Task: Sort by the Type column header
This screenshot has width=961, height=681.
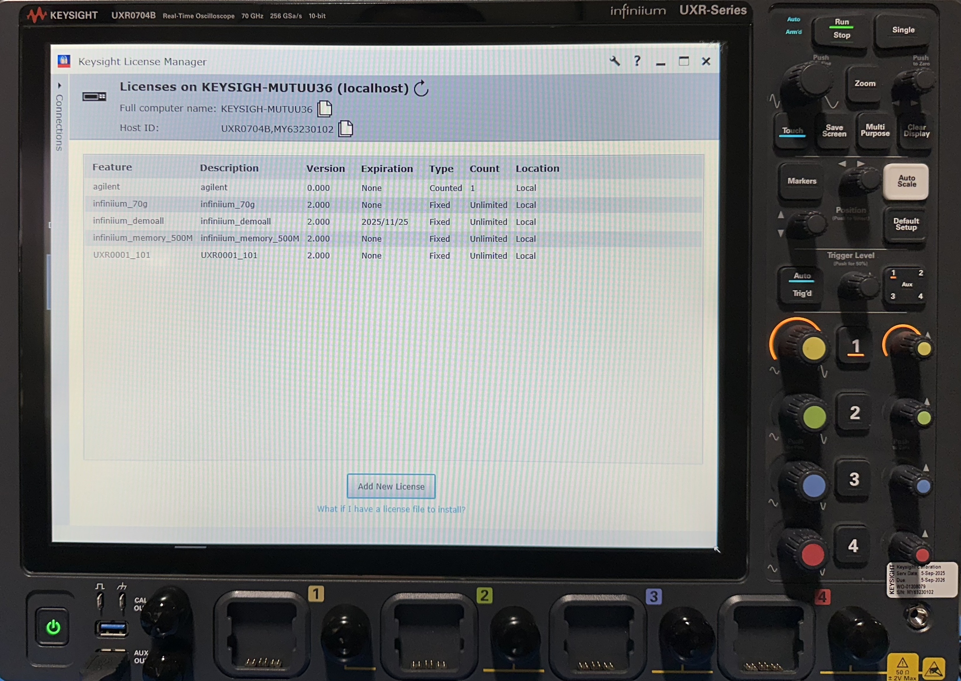Action: coord(441,169)
